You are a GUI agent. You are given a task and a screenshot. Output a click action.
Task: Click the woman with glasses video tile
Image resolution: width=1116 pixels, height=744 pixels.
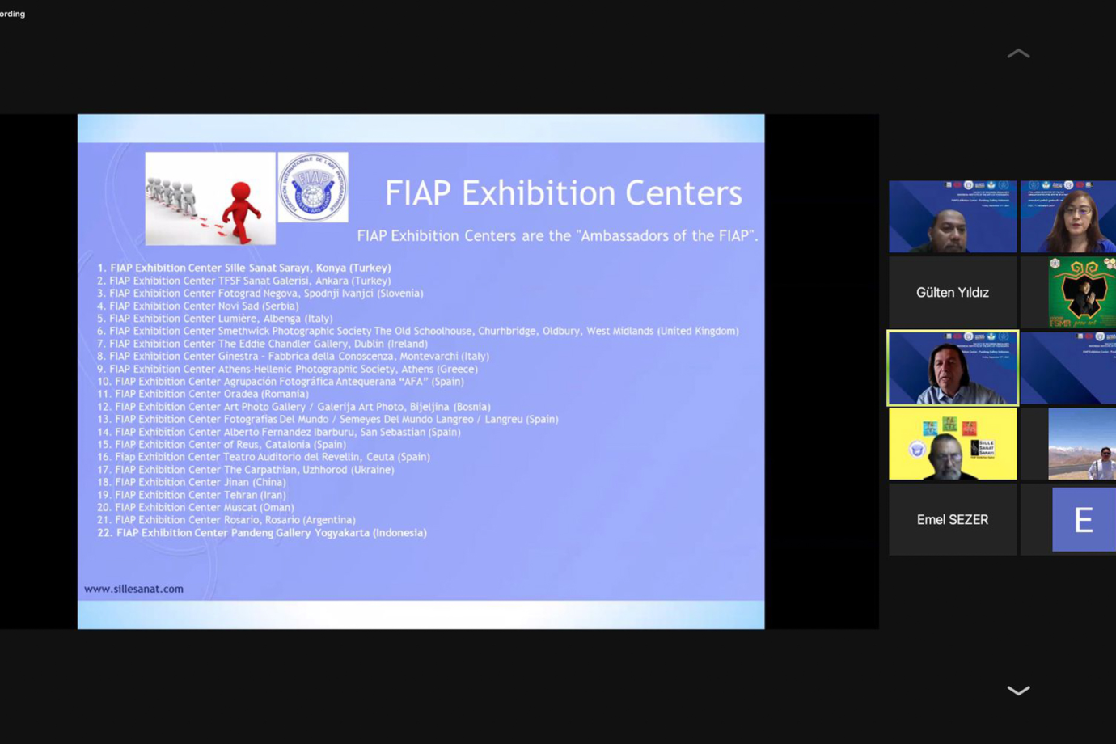[1067, 217]
